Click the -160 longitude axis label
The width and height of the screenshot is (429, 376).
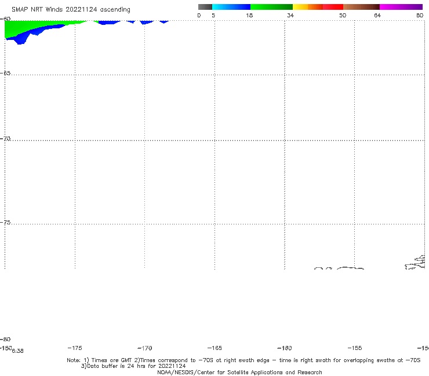285,348
